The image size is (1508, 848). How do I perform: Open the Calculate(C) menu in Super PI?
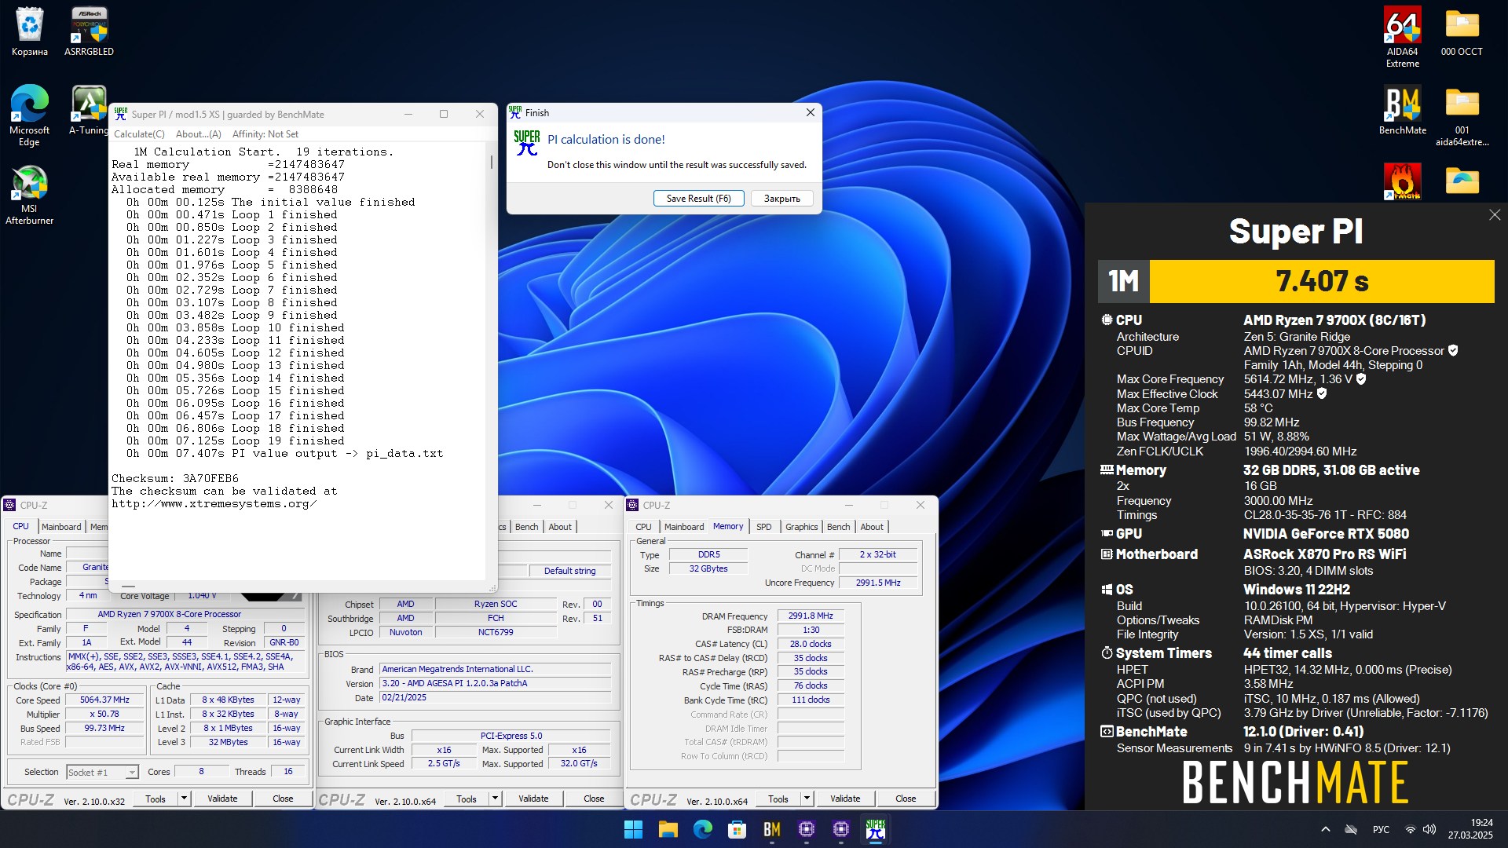pyautogui.click(x=139, y=134)
